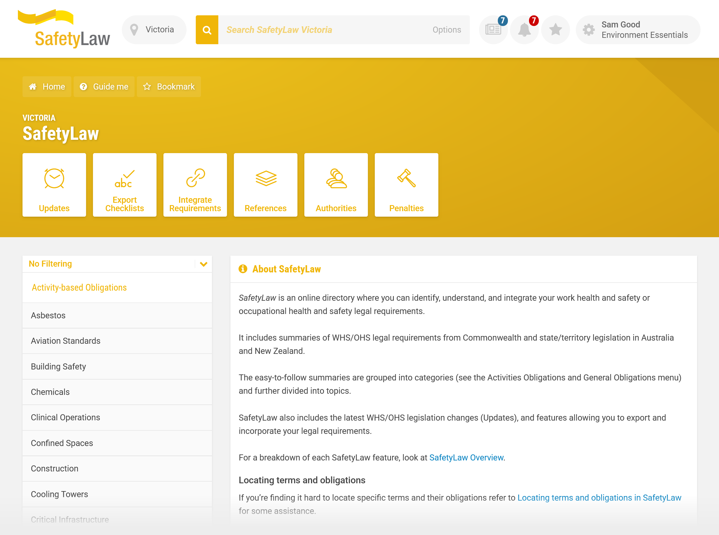Image resolution: width=719 pixels, height=535 pixels.
Task: Open the References layers tile
Action: 265,185
